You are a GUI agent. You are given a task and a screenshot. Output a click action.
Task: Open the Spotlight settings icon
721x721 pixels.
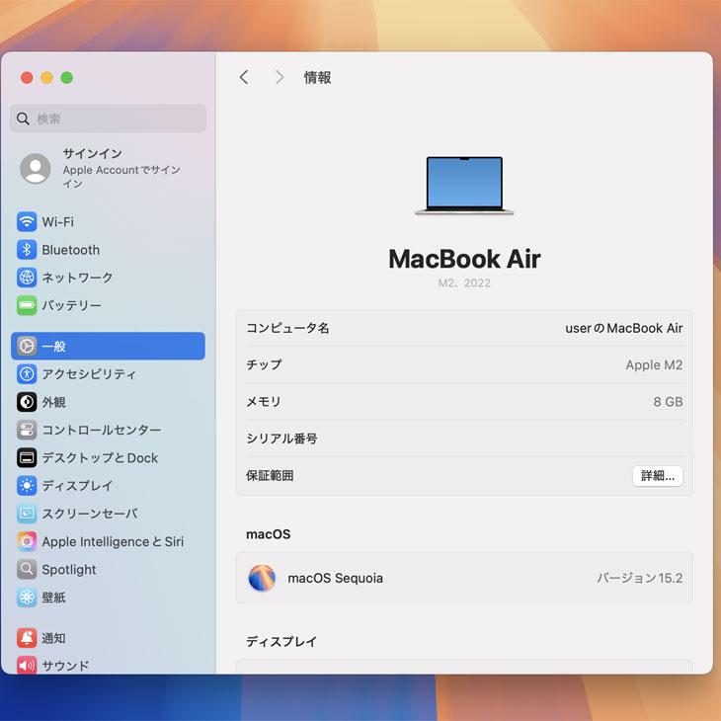(x=27, y=569)
